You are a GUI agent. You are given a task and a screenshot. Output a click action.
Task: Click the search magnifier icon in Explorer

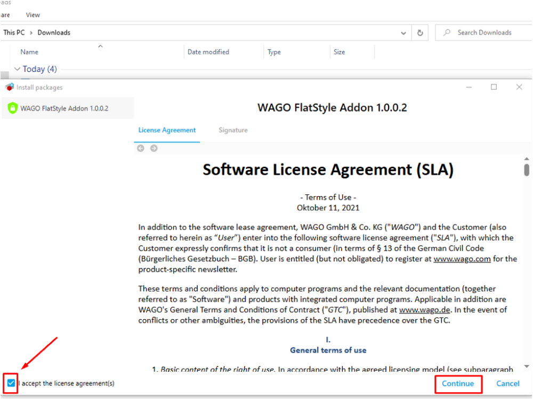[447, 32]
